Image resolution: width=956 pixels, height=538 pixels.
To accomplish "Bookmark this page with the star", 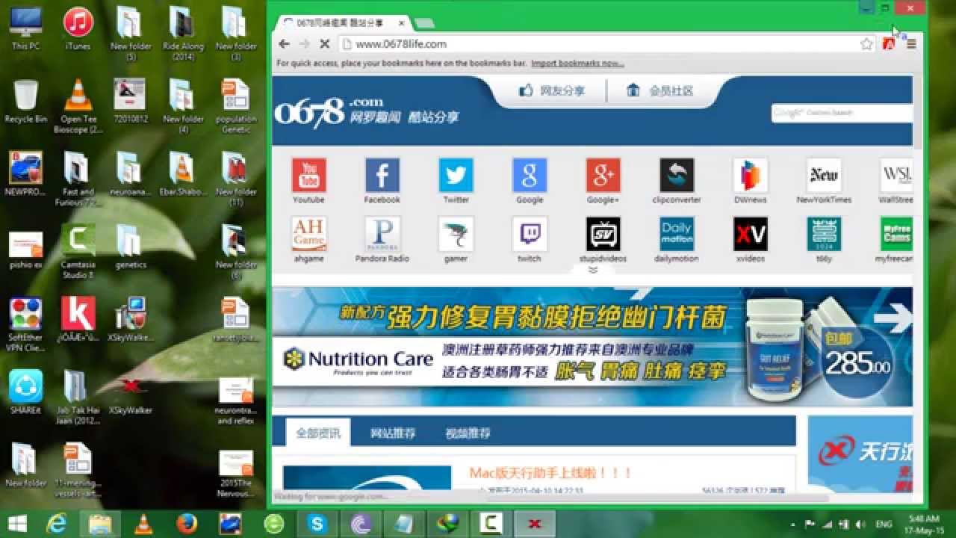I will 866,44.
